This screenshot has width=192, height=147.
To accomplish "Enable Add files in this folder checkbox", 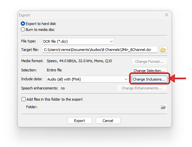I will click(x=23, y=99).
